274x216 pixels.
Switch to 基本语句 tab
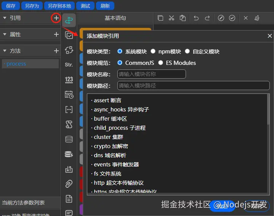(x=115, y=18)
